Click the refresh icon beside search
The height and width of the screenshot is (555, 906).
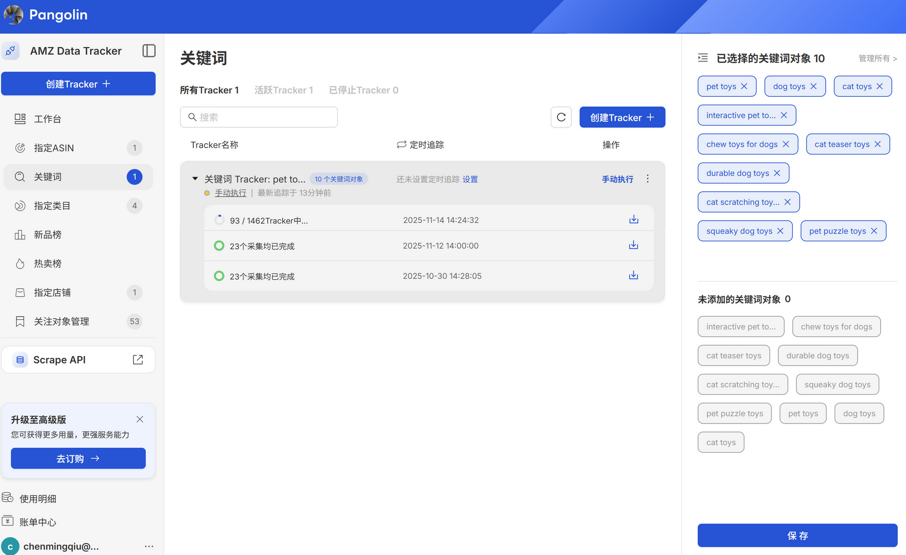(561, 117)
